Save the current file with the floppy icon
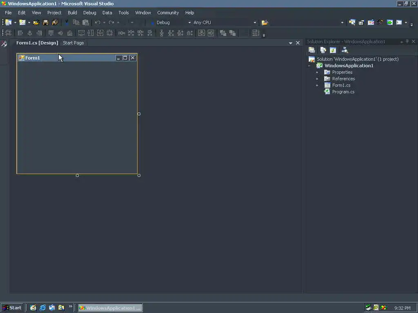This screenshot has width=418, height=313. [x=46, y=23]
